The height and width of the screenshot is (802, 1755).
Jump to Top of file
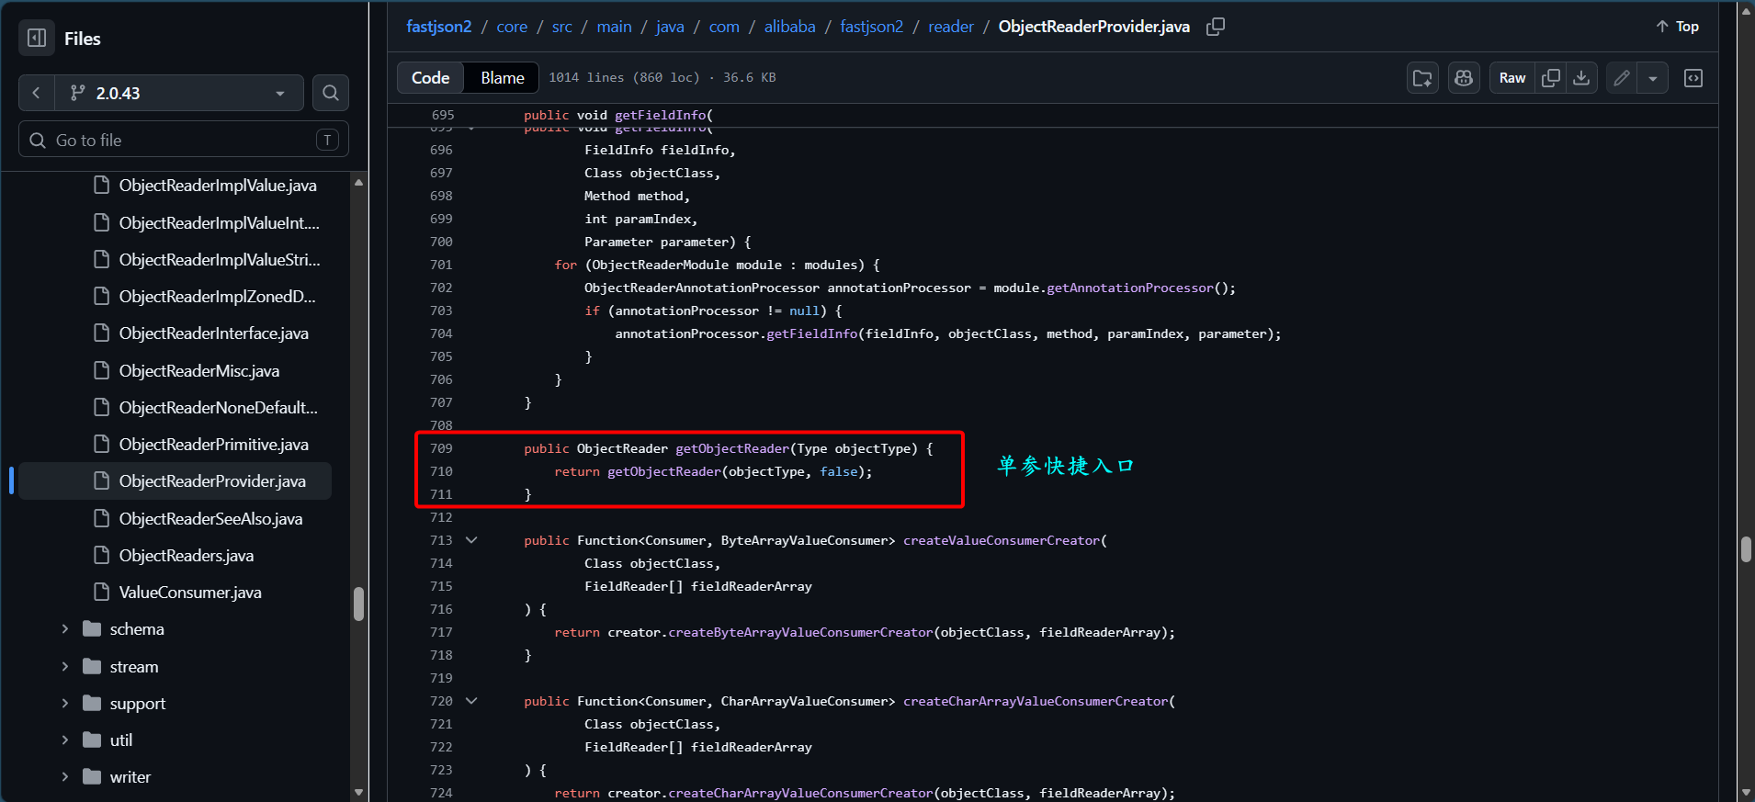point(1677,27)
